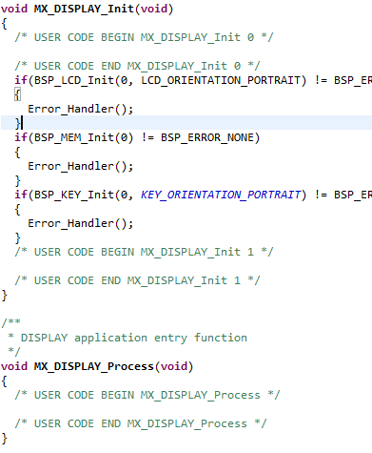Image resolution: width=372 pixels, height=453 pixels.
Task: Place cursor on BSP_MEM_Init function call
Action: coord(74,137)
